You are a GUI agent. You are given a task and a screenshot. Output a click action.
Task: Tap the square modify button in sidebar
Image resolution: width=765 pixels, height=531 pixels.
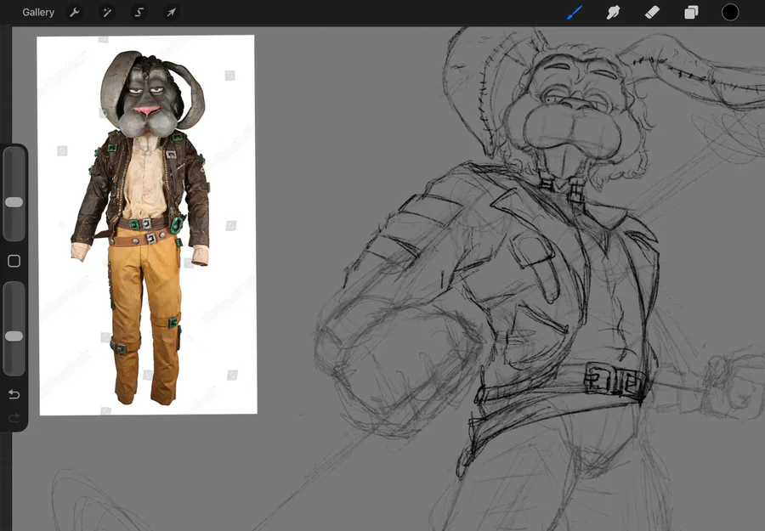pyautogui.click(x=14, y=261)
